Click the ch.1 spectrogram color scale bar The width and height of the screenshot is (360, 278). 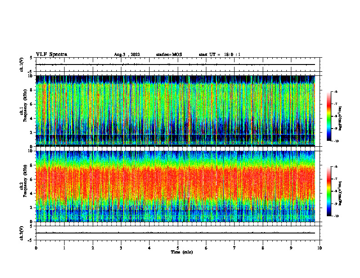click(329, 116)
